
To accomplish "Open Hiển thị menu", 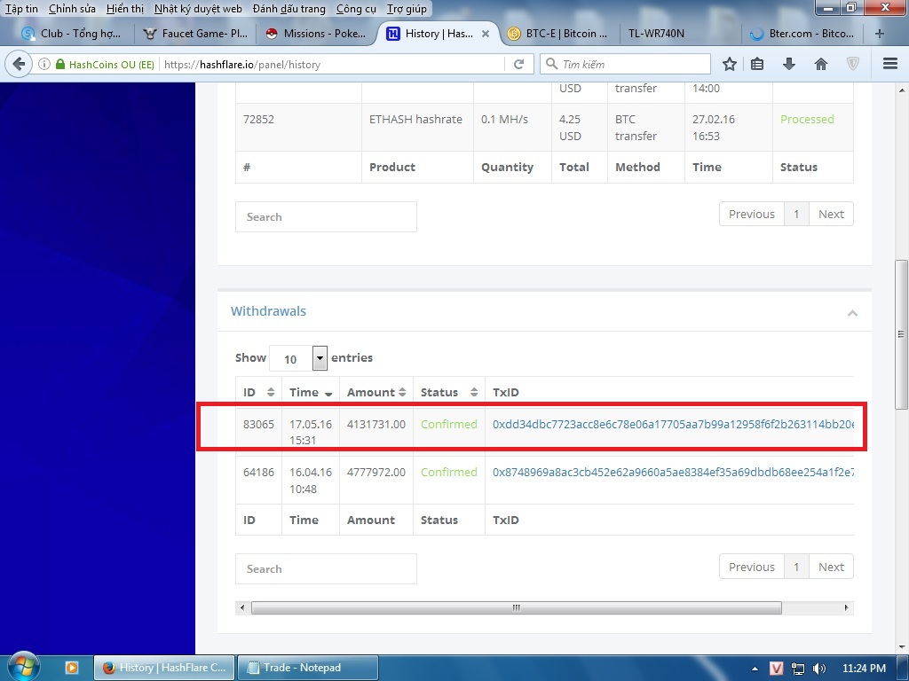I will coord(125,9).
